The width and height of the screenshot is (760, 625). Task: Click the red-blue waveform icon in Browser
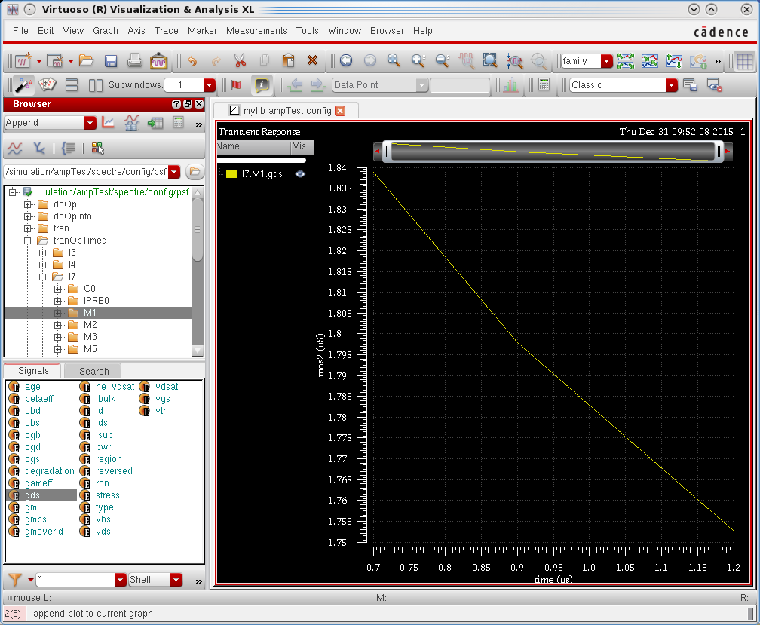coord(14,149)
